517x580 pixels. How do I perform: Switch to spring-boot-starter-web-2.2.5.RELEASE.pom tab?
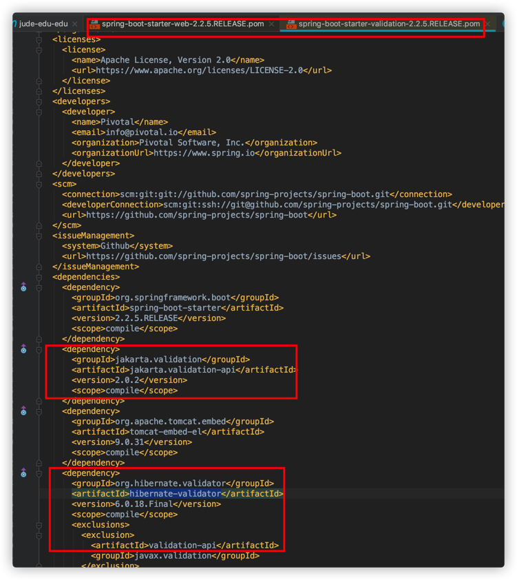tap(182, 24)
